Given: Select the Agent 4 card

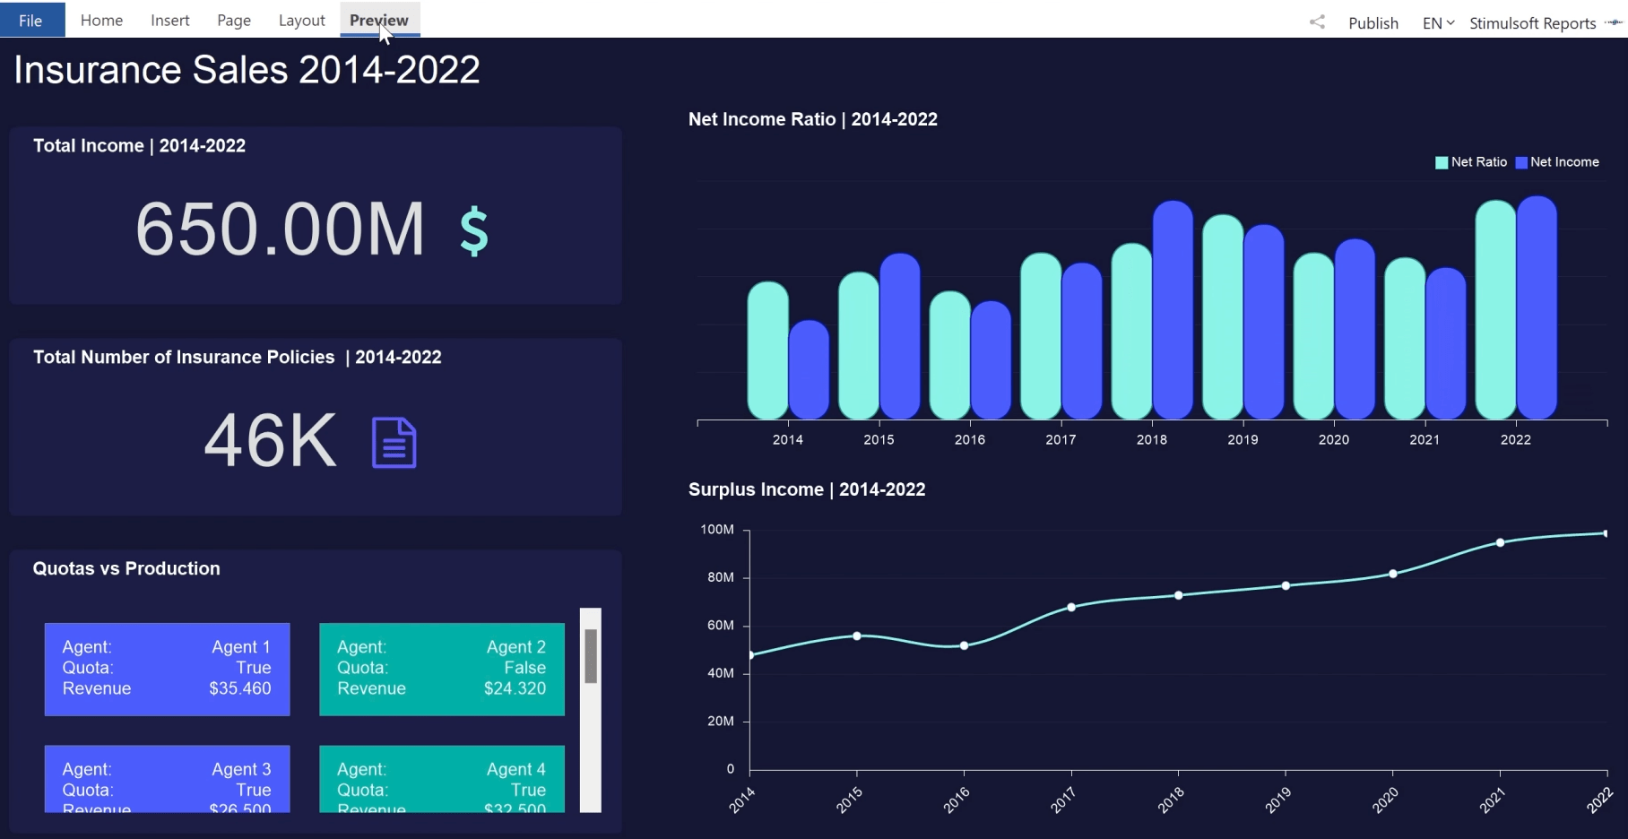Looking at the screenshot, I should [442, 779].
